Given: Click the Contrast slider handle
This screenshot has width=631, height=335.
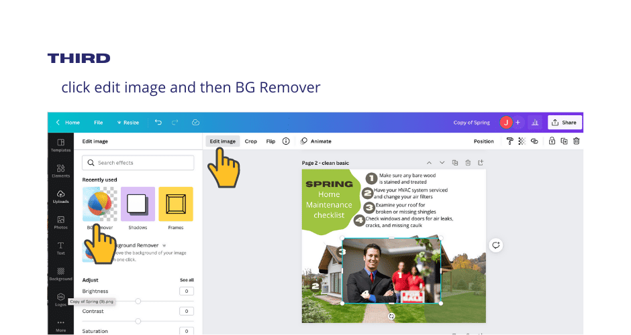Looking at the screenshot, I should point(138,321).
